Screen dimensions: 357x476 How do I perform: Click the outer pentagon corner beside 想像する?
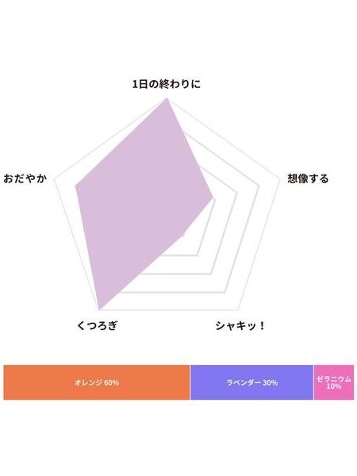[278, 179]
